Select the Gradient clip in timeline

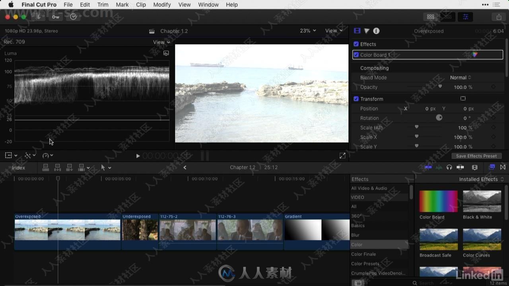[x=317, y=232]
